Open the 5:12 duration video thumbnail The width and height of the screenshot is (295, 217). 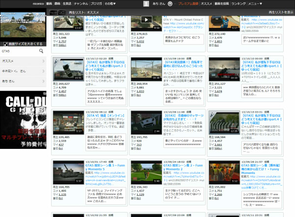[x=224, y=172]
